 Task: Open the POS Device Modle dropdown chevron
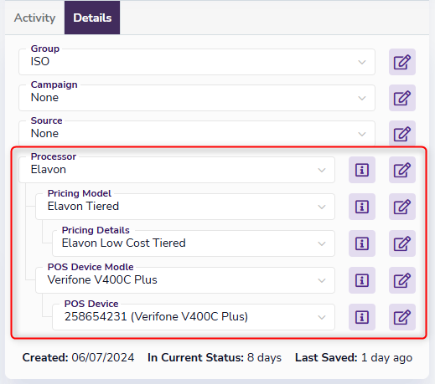point(322,280)
